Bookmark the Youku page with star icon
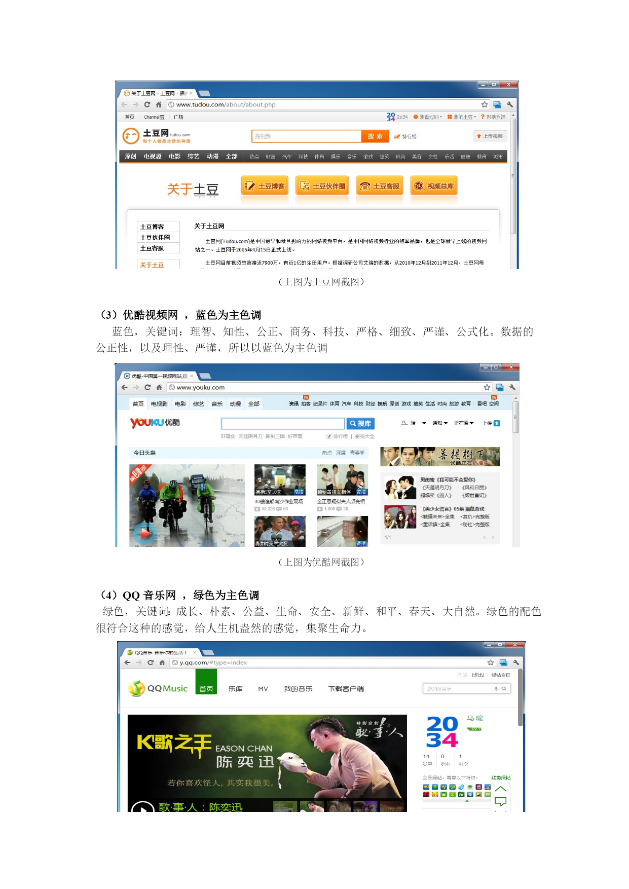The width and height of the screenshot is (629, 889). tap(487, 387)
